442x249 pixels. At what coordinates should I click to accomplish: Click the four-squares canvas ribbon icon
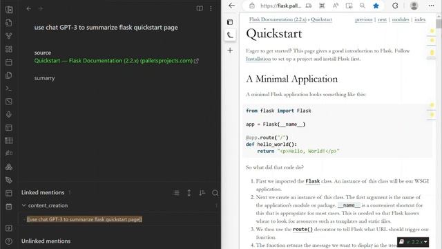(x=9, y=49)
